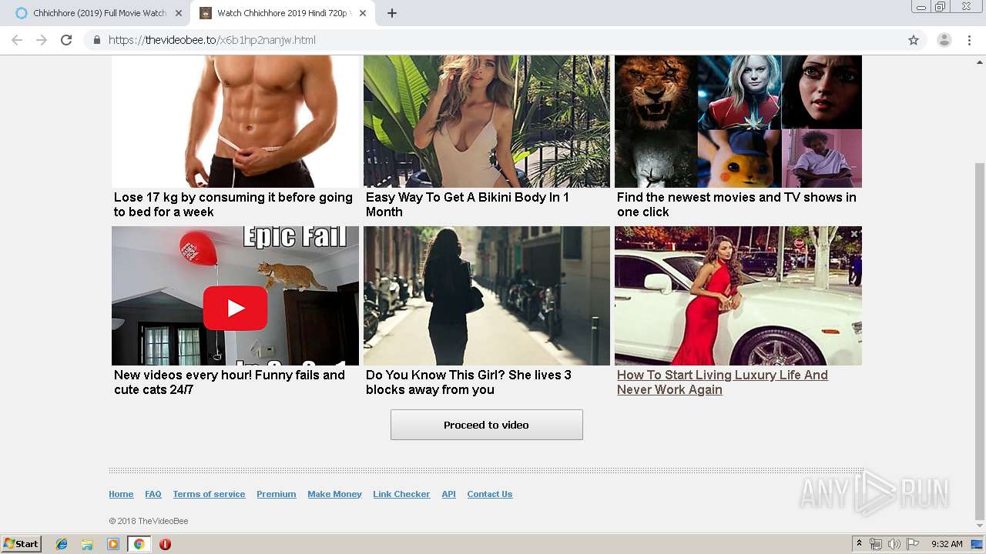The width and height of the screenshot is (986, 554).
Task: Open the FAQ footer link
Action: pyautogui.click(x=153, y=494)
